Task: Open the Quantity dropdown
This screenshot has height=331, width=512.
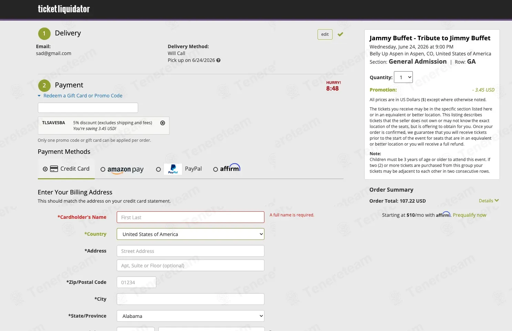Action: pyautogui.click(x=403, y=77)
